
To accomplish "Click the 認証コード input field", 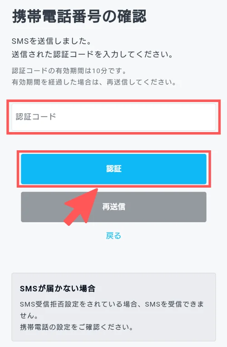I will click(x=113, y=117).
